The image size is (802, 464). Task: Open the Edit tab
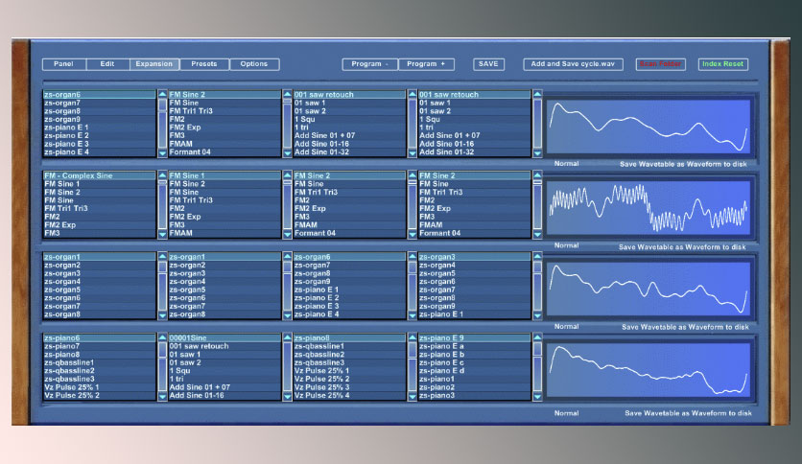tap(107, 64)
